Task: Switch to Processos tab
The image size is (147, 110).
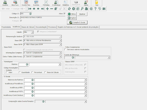Action: click(x=52, y=27)
